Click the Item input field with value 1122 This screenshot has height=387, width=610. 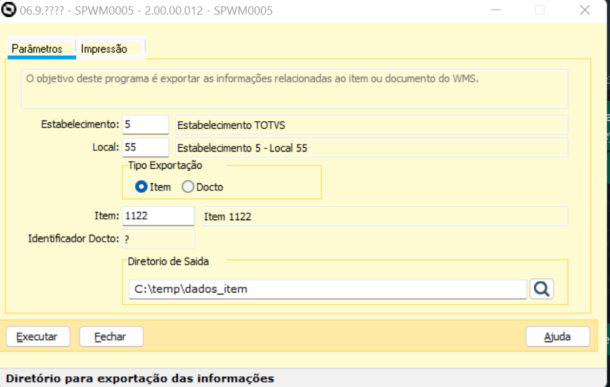[158, 216]
